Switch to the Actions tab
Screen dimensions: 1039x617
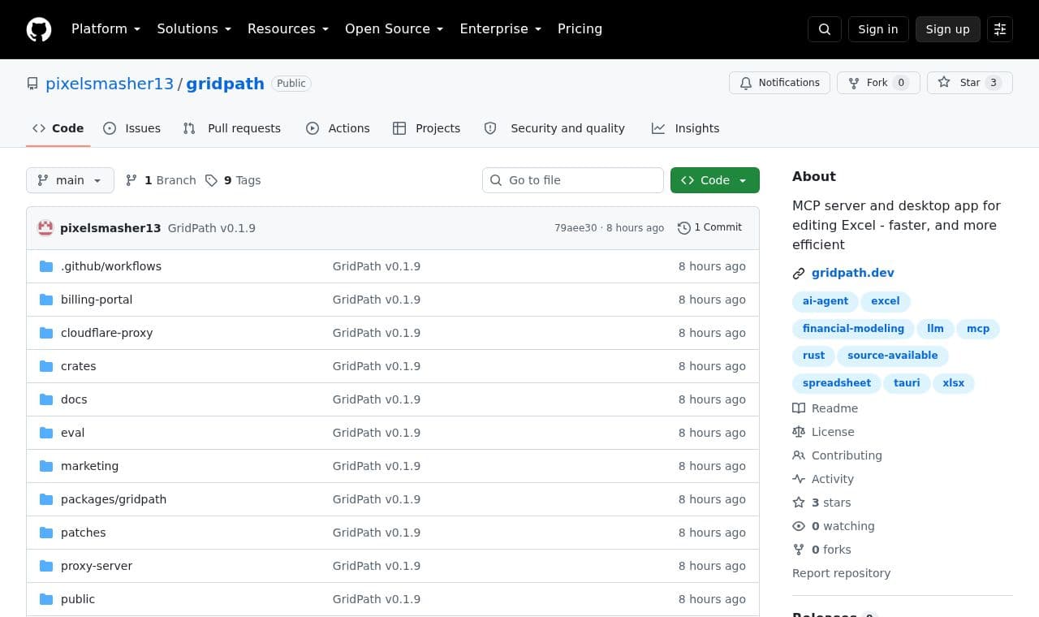[x=338, y=128]
